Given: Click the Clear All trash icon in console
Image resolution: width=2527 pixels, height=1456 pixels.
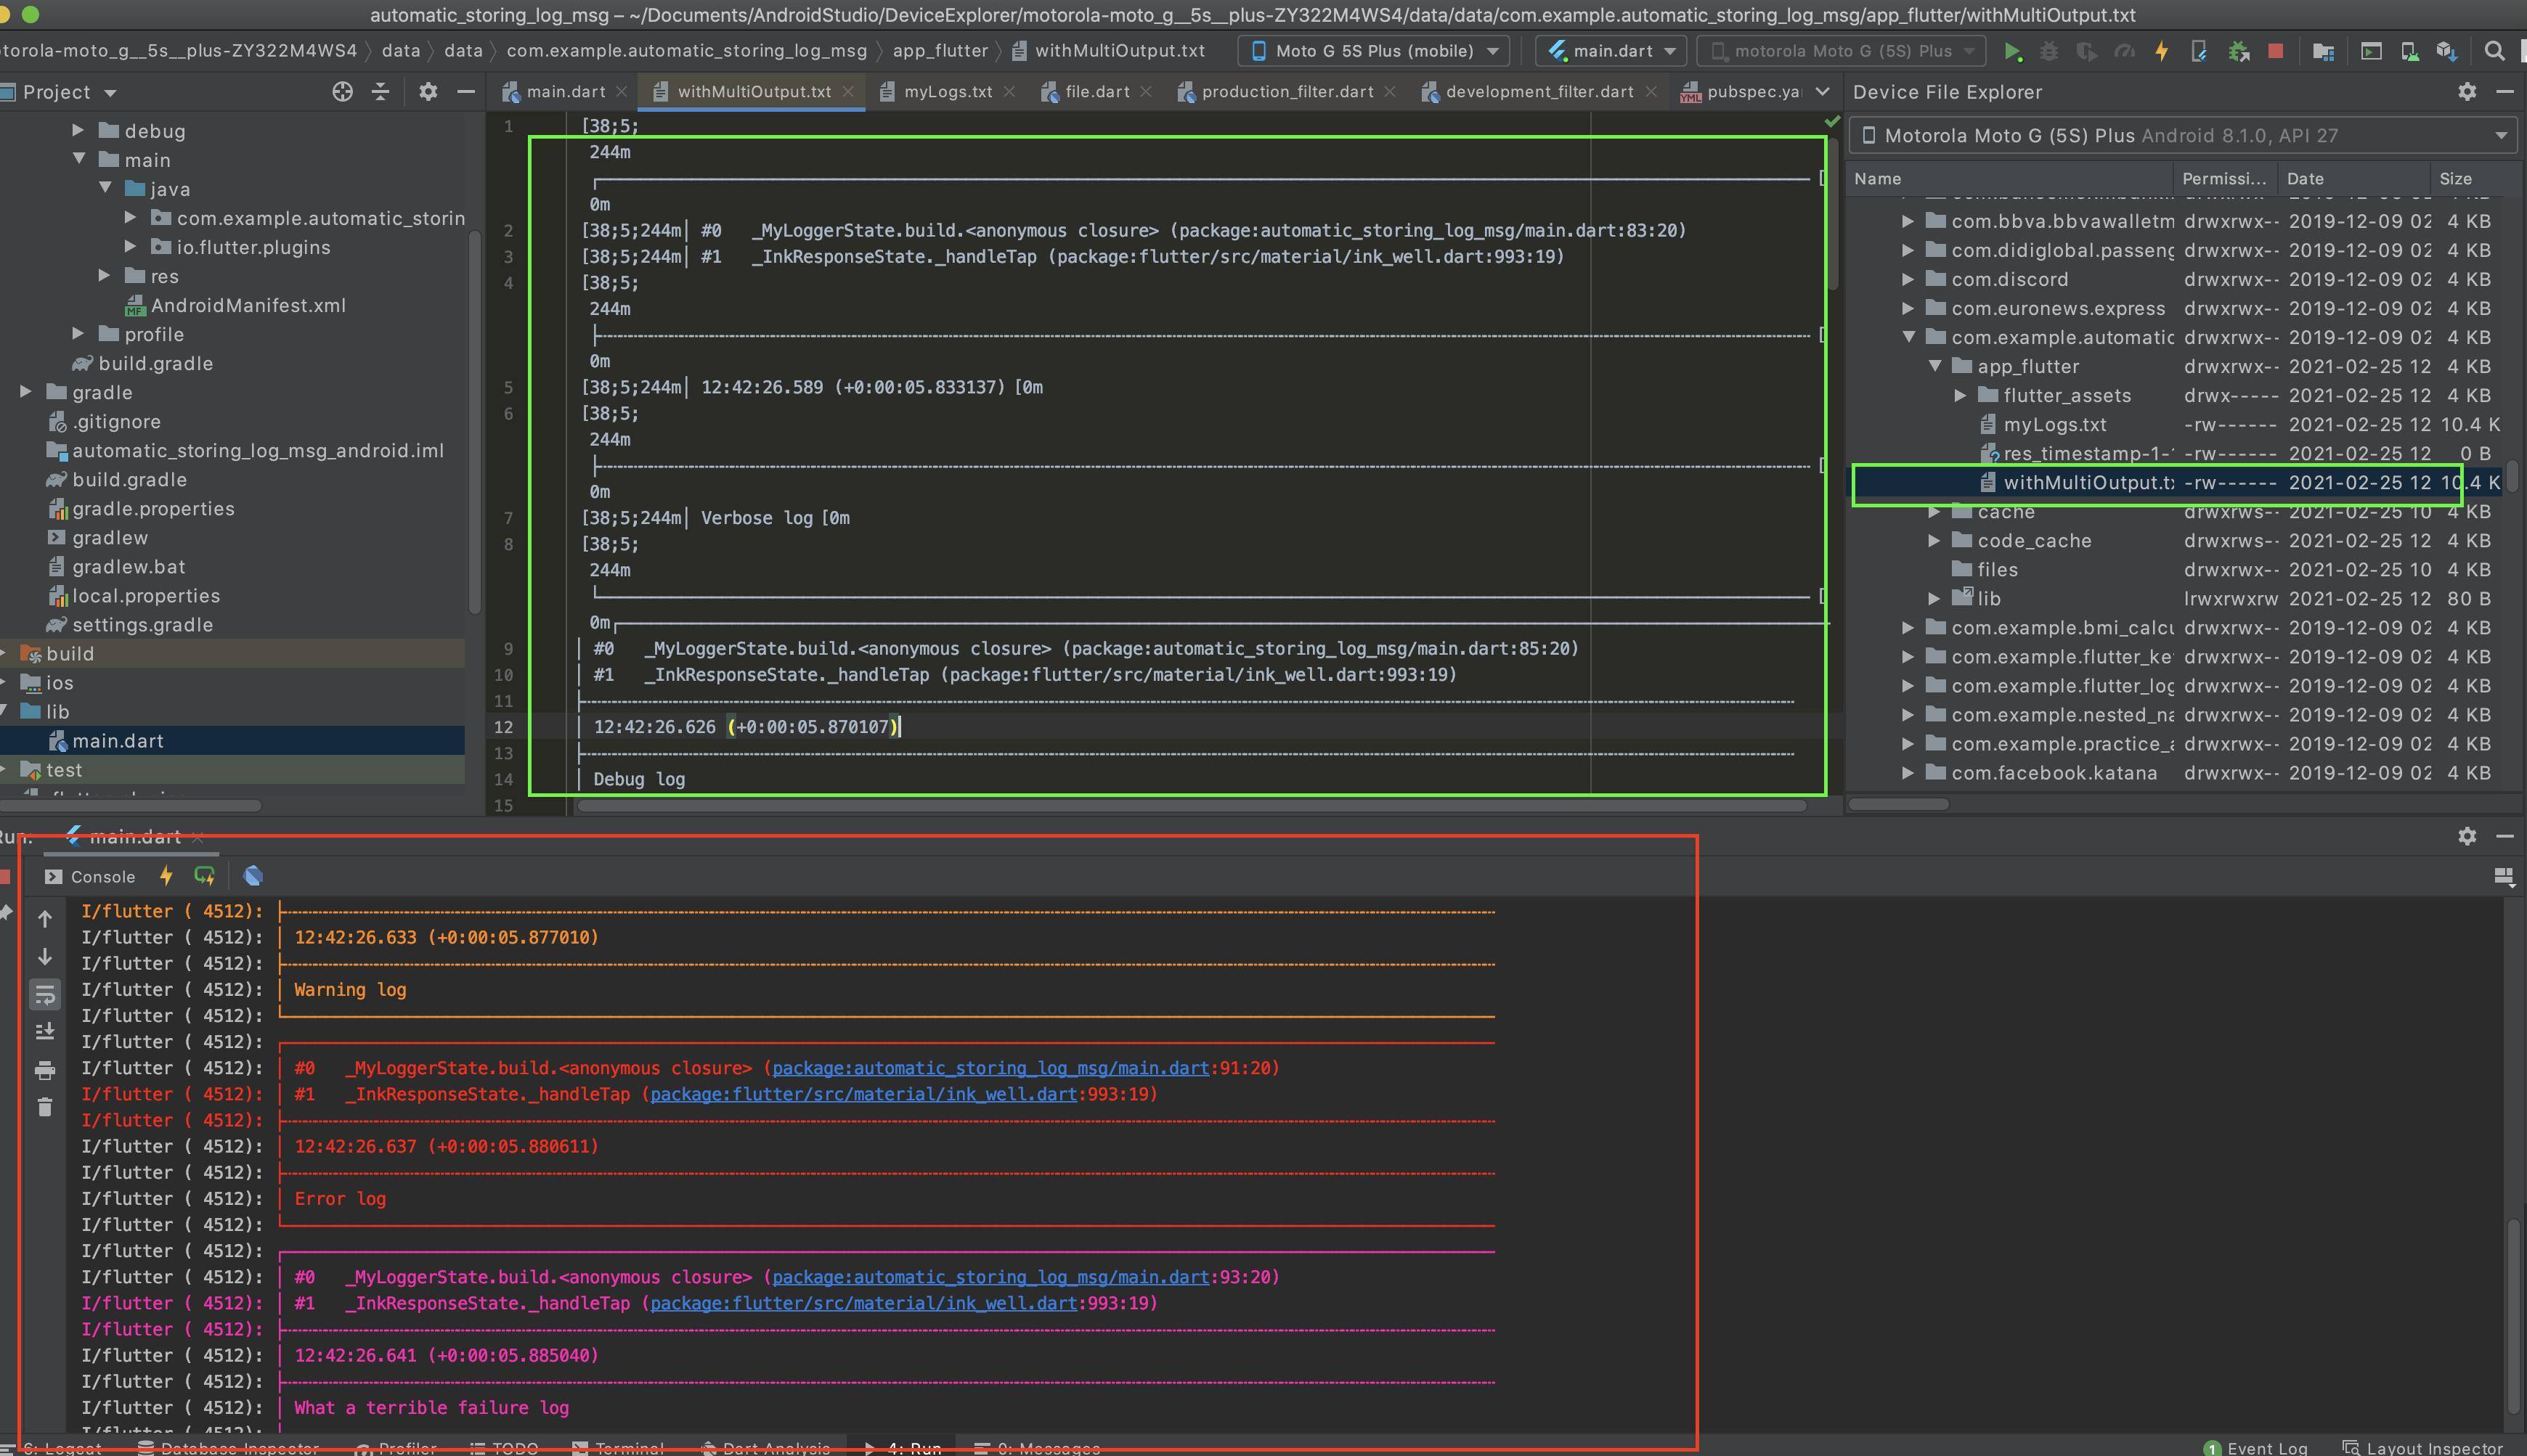Looking at the screenshot, I should [x=44, y=1107].
